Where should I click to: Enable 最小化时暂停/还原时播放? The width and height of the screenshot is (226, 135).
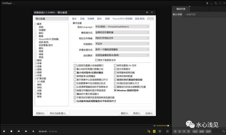point(75,73)
